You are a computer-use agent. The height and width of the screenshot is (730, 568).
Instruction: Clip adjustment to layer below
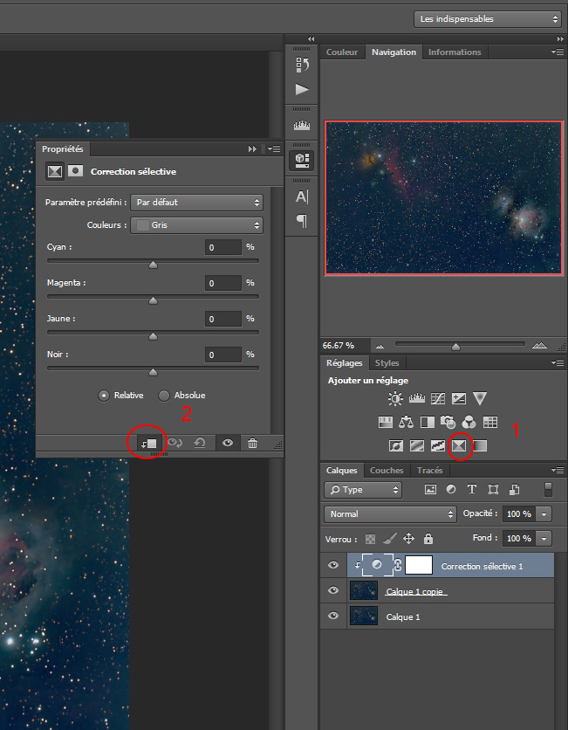[x=148, y=444]
